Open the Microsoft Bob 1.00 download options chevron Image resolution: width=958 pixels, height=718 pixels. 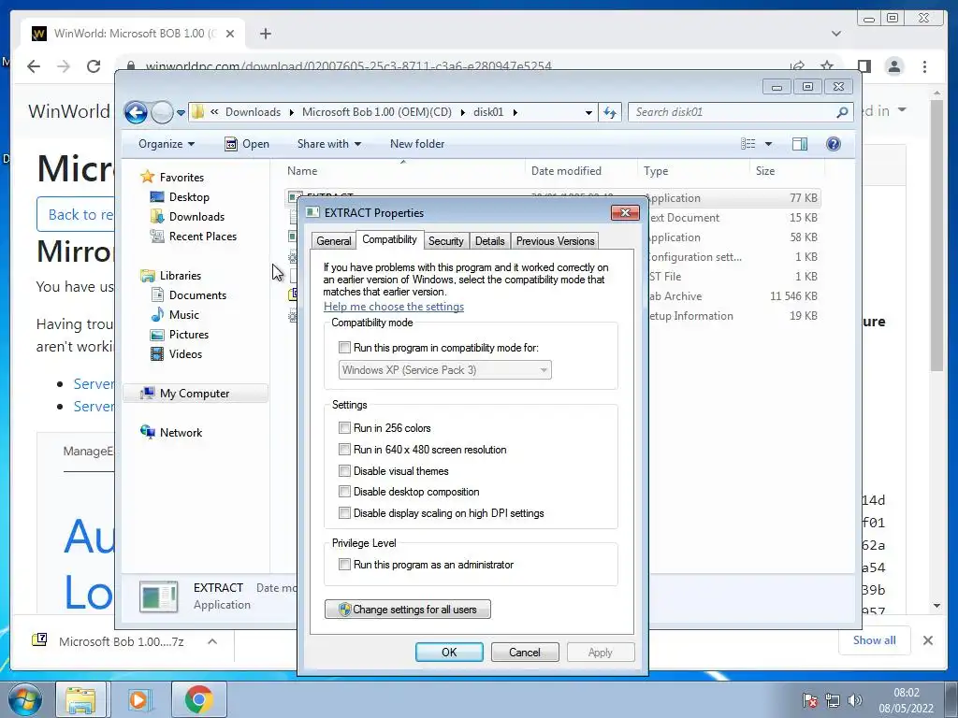click(212, 641)
